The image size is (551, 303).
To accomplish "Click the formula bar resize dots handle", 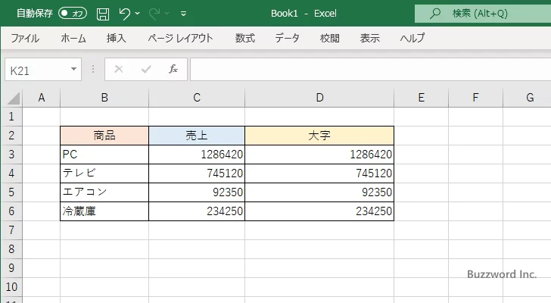I will point(93,69).
